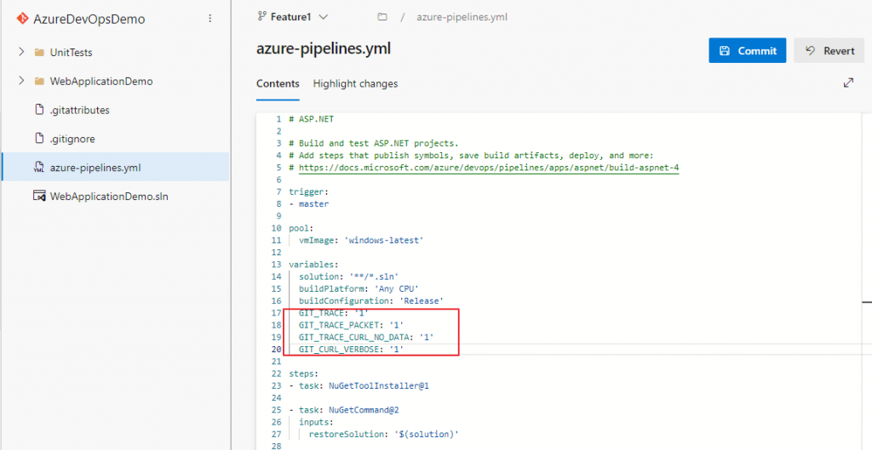
Task: Click the GIT_TRACE_CURL_NO_DATA: '1' line
Action: 366,337
